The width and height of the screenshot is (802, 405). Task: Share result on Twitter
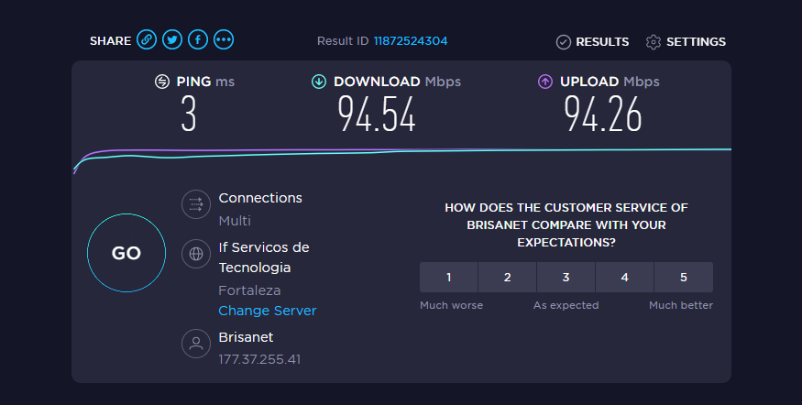[x=172, y=39]
